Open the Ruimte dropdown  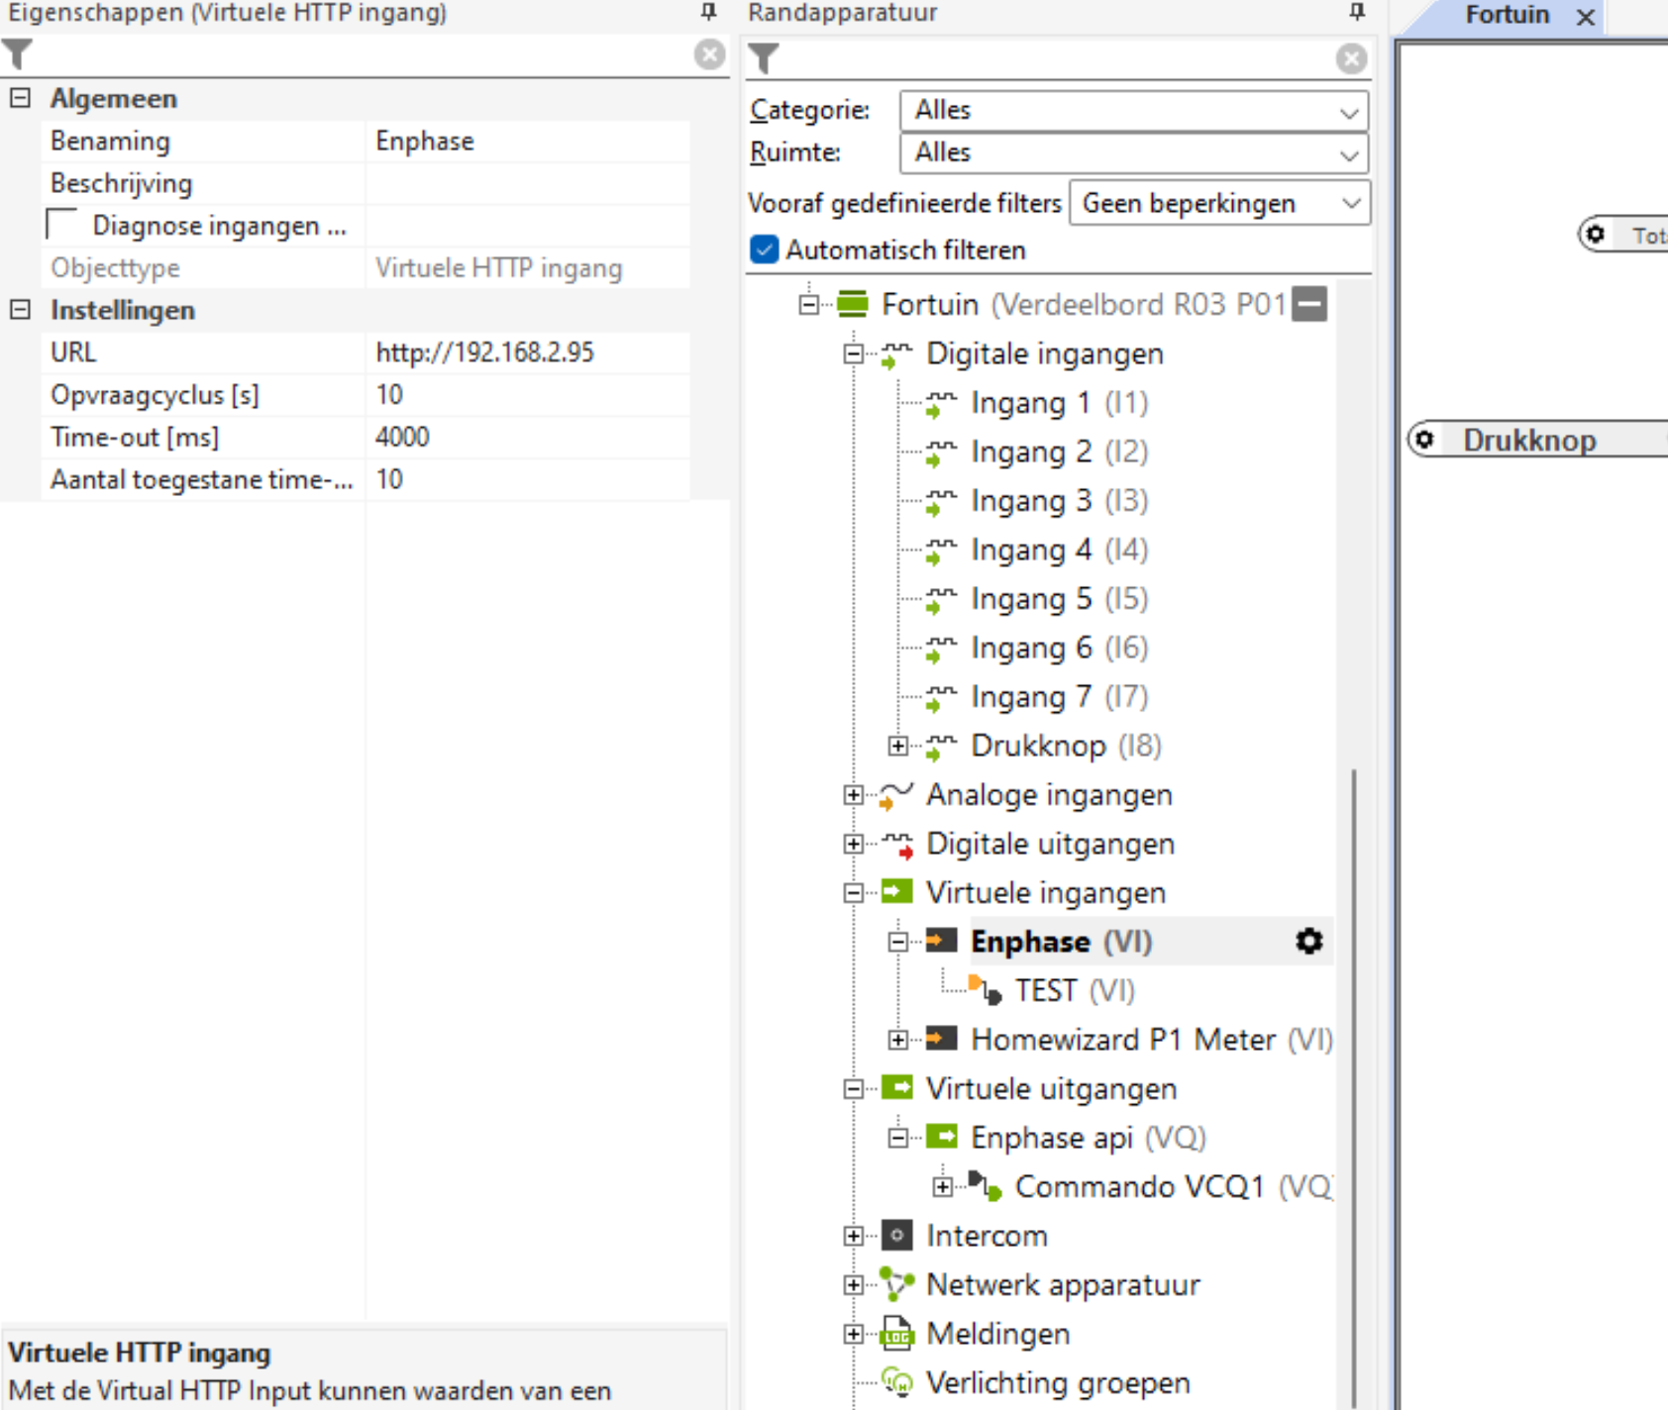pyautogui.click(x=1134, y=152)
